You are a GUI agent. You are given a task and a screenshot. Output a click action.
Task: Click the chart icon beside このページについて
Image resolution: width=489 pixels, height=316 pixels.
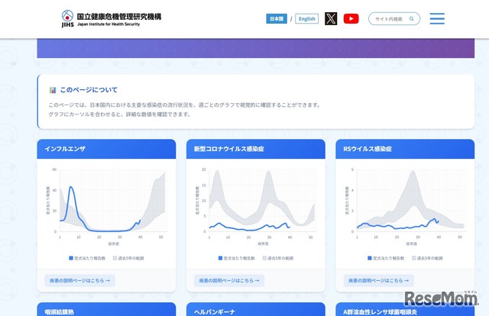click(53, 90)
